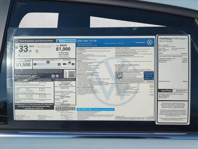Click the barcode under the parts content box
Screen dimensions: 198x149
pos(65,109)
